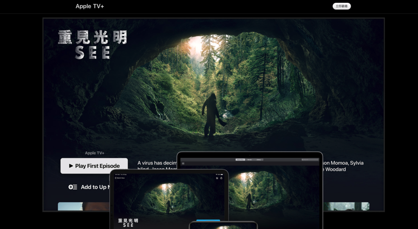The width and height of the screenshot is (418, 229).
Task: Click the back arrow button in Mac window
Action: [x=183, y=163]
